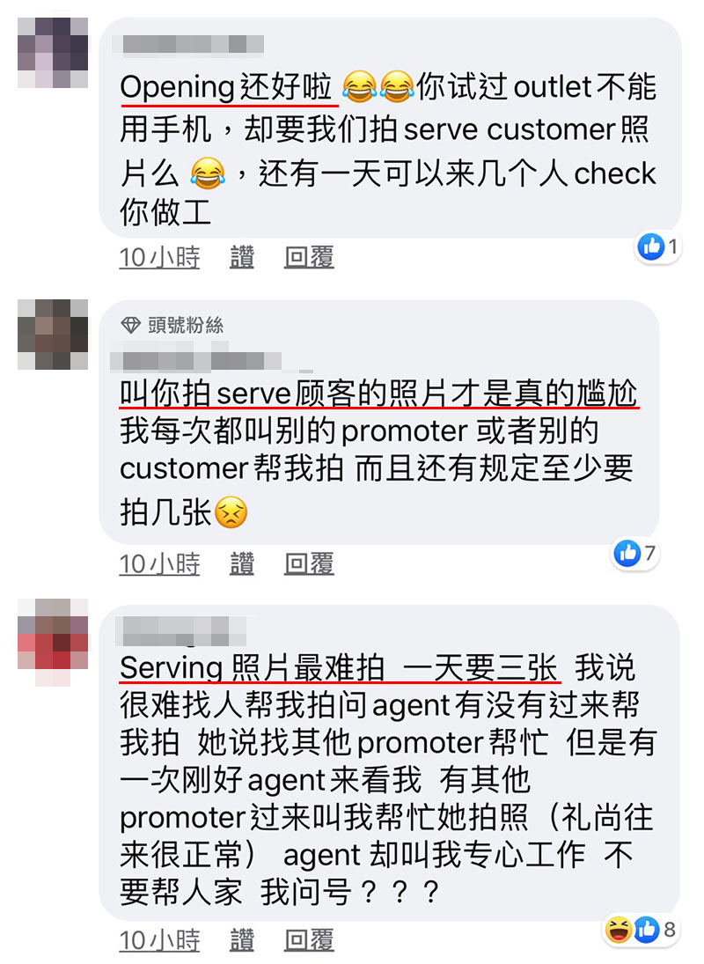
Task: Click the 頭號粉絲 top fan label
Action: [x=186, y=325]
